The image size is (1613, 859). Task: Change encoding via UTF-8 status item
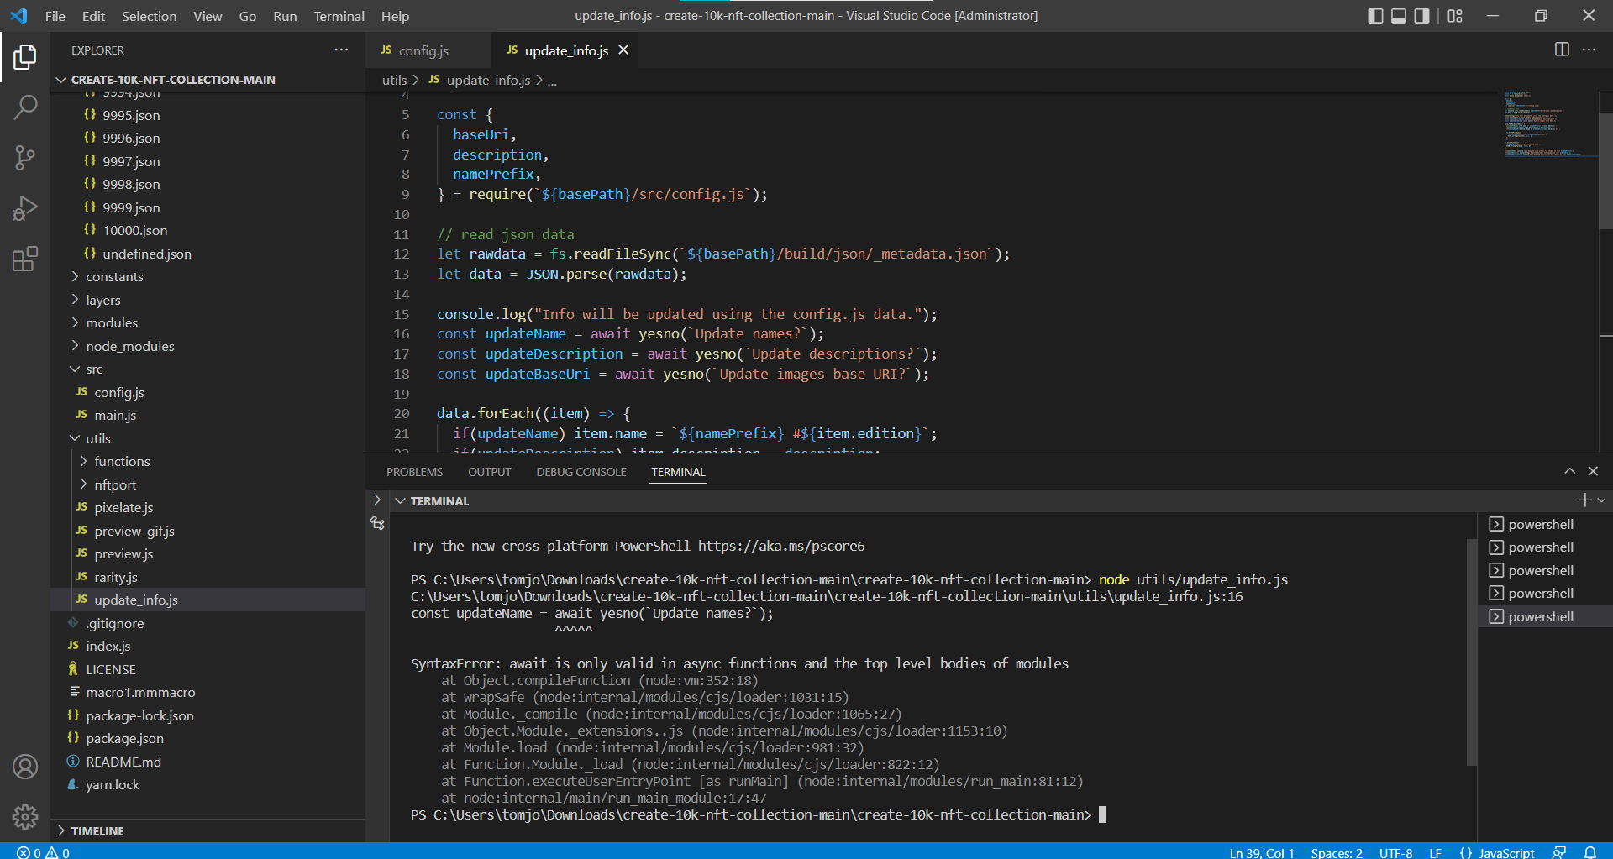click(x=1395, y=852)
